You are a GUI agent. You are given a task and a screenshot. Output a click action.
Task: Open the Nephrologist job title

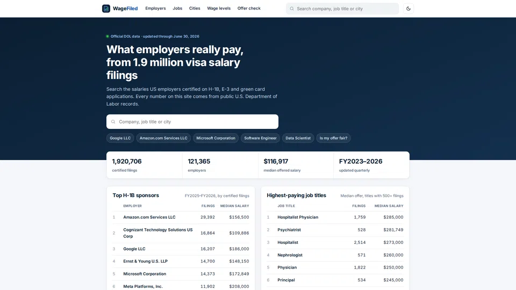coord(290,255)
